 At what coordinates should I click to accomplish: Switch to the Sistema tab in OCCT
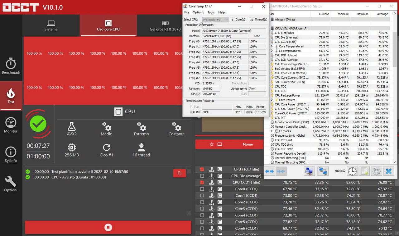(x=51, y=25)
